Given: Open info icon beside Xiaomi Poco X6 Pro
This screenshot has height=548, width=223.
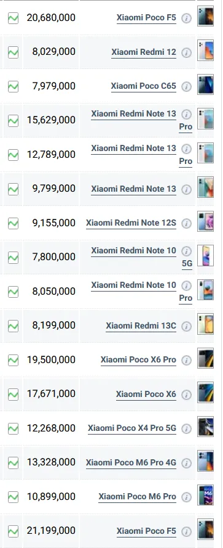Looking at the screenshot, I should coord(187,360).
